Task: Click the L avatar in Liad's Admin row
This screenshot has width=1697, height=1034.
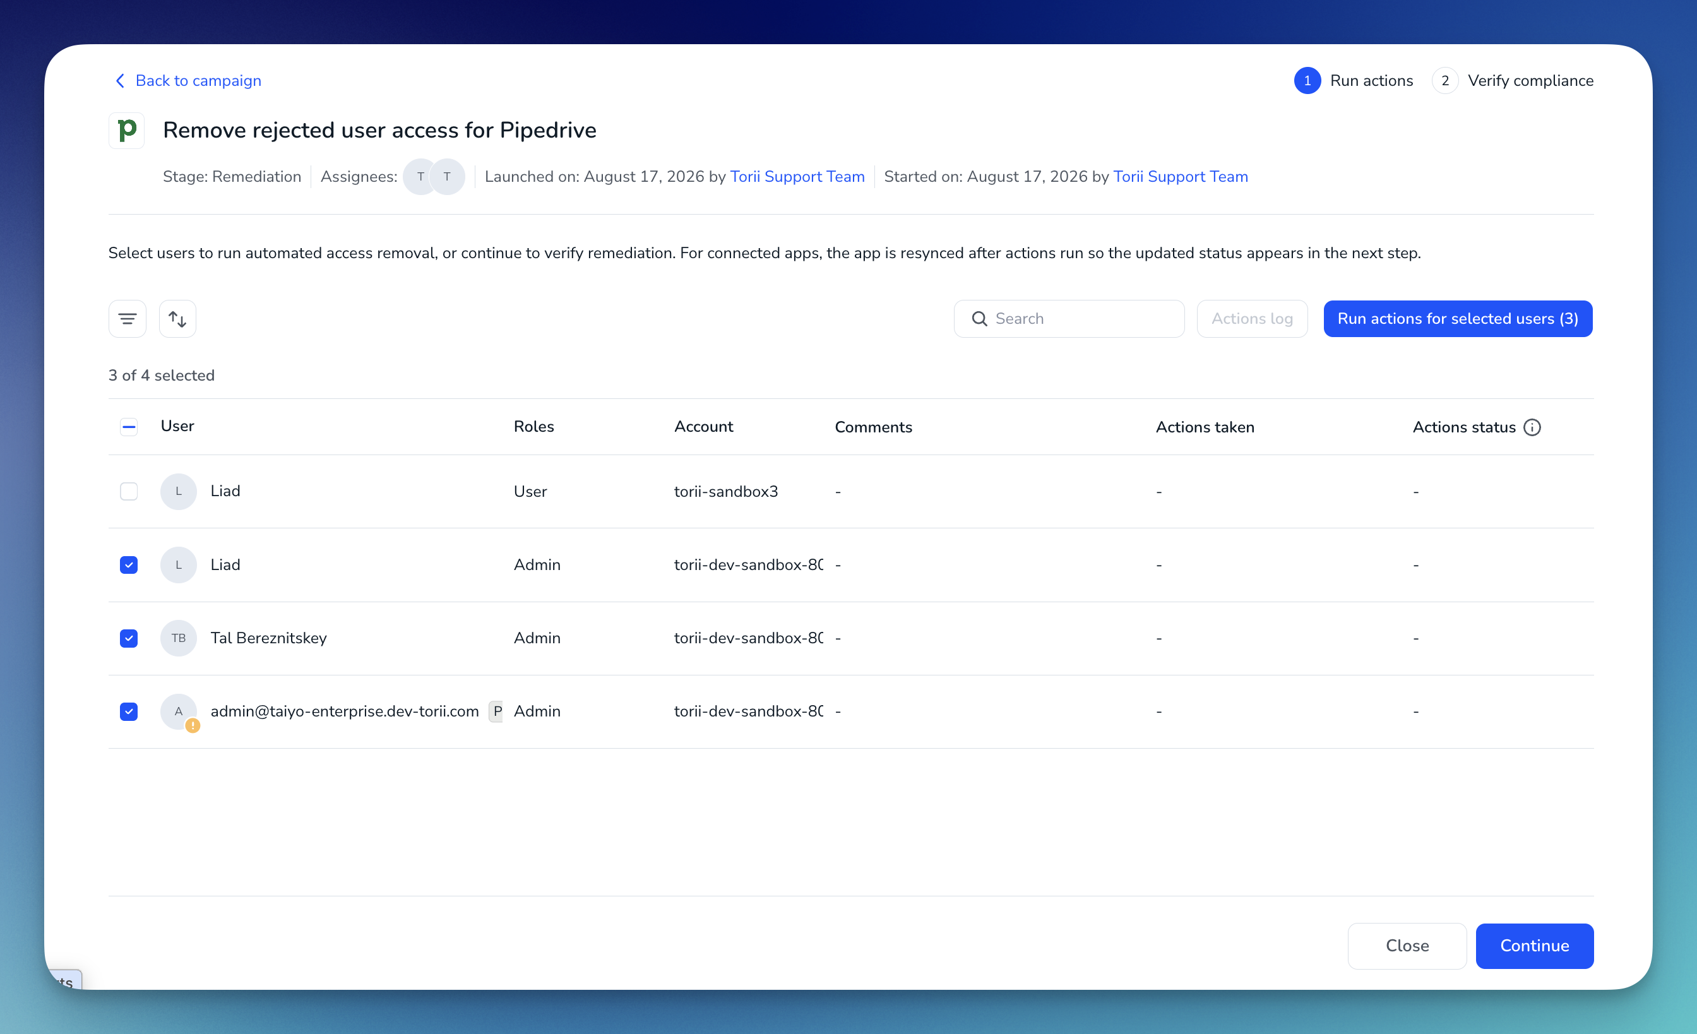Action: click(x=179, y=565)
